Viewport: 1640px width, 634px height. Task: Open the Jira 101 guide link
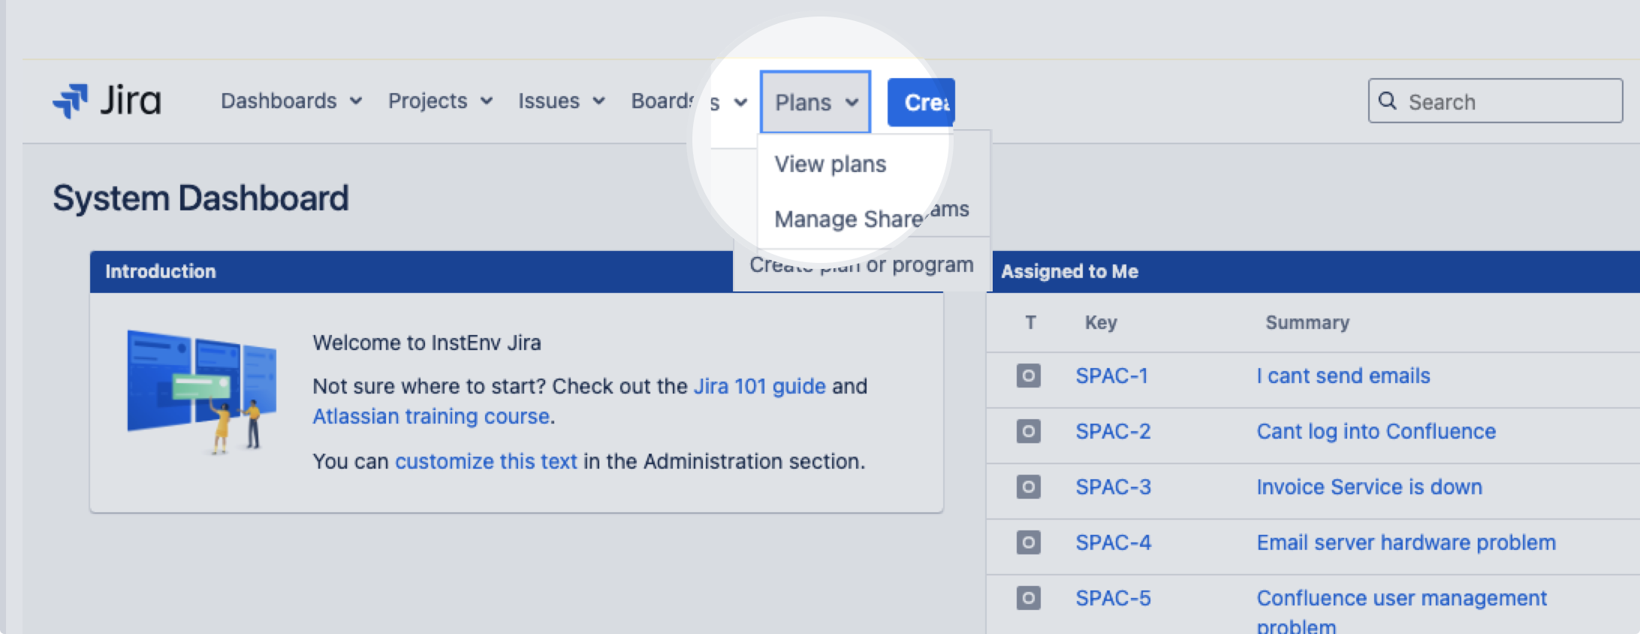759,386
